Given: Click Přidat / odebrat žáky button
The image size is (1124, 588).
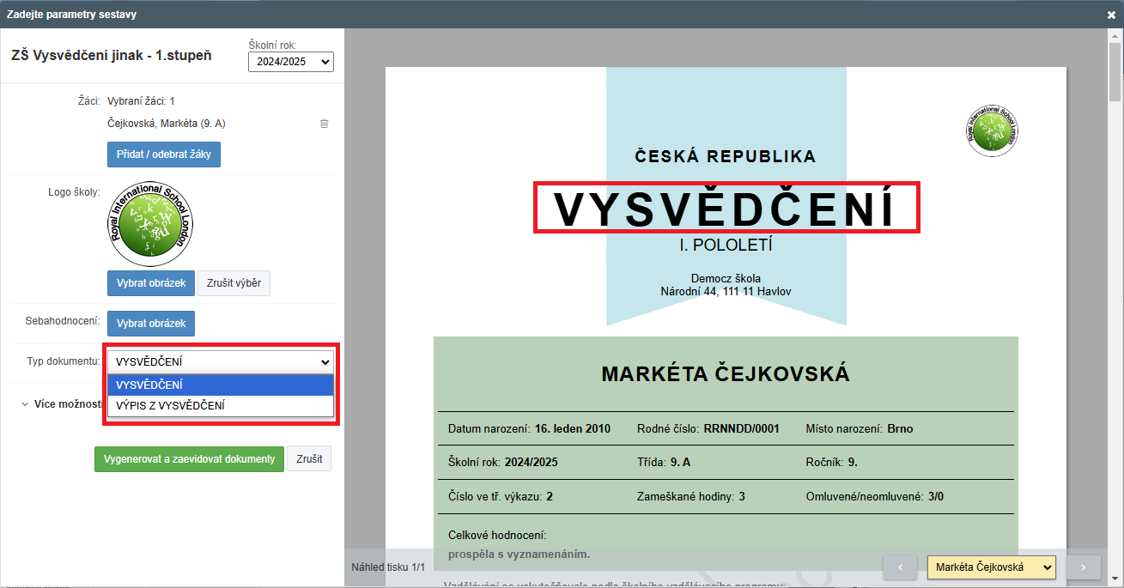Looking at the screenshot, I should pyautogui.click(x=165, y=155).
